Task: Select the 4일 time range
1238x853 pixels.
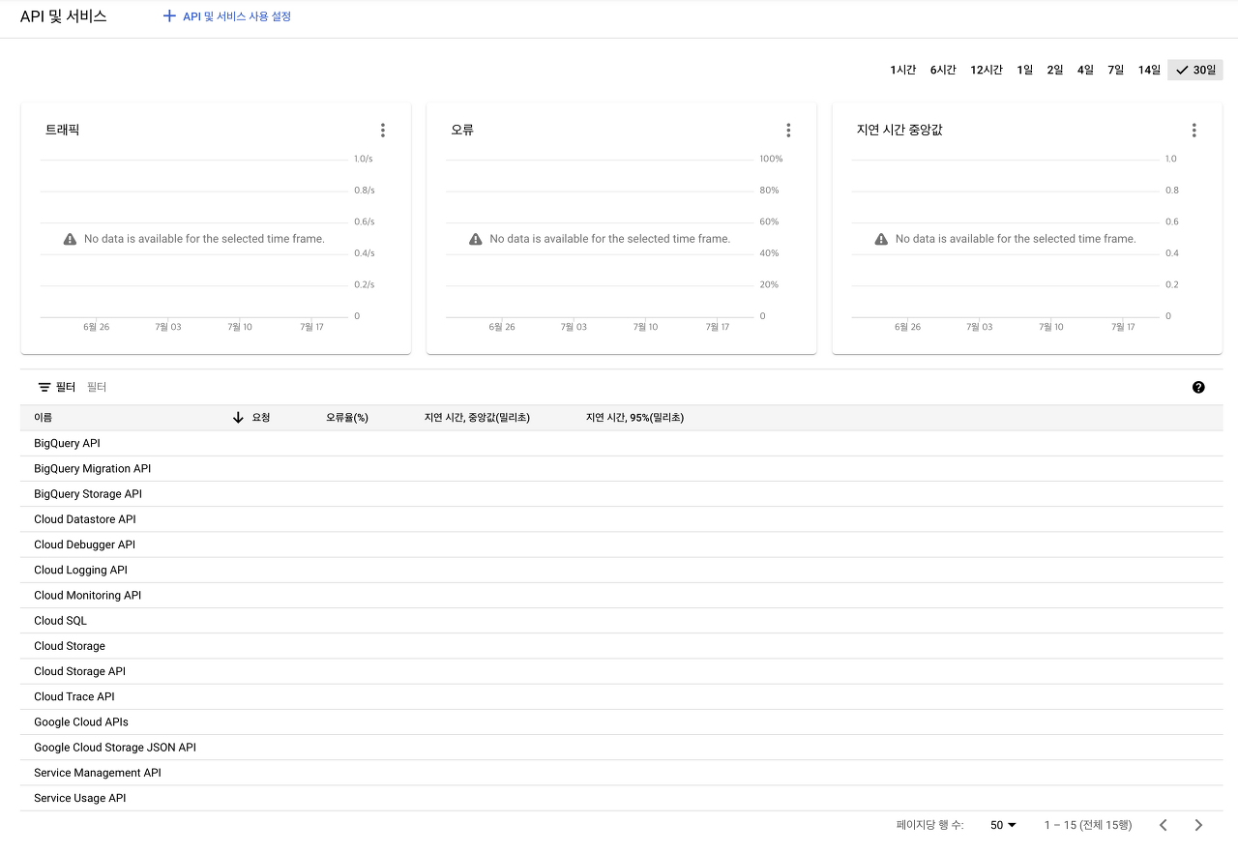Action: [x=1085, y=70]
